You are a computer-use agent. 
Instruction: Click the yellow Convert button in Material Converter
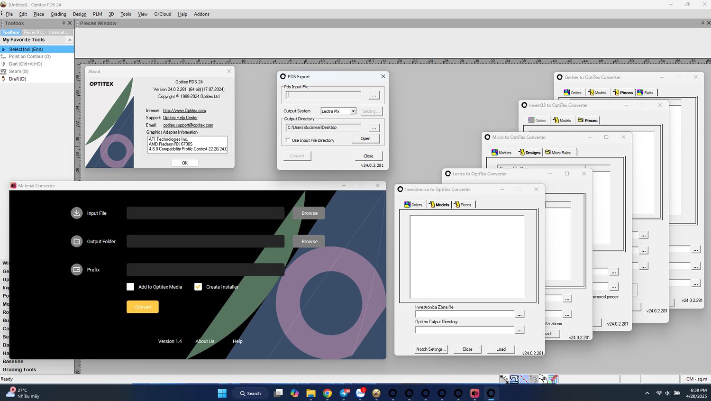click(143, 307)
